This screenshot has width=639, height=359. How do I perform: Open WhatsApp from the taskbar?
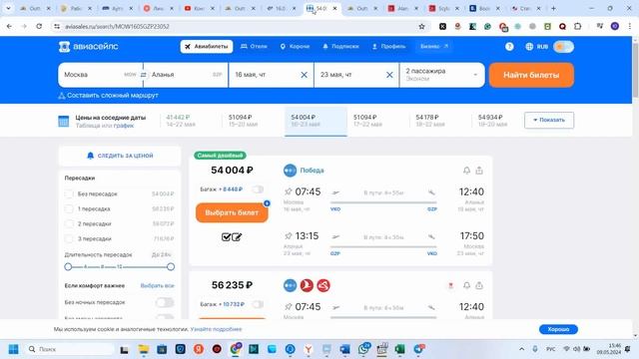pyautogui.click(x=363, y=349)
